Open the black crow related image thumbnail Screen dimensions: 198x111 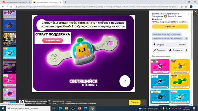[160, 97]
